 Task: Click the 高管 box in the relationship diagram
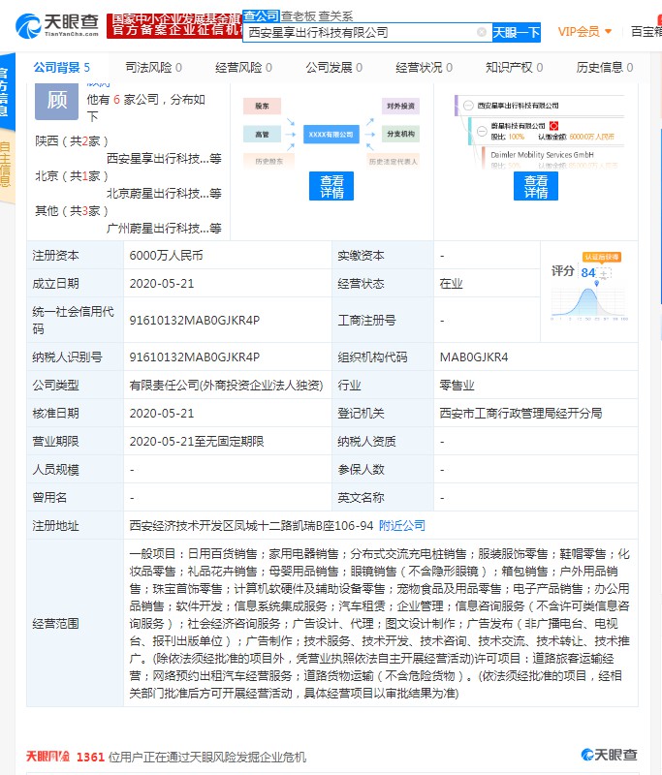[262, 134]
